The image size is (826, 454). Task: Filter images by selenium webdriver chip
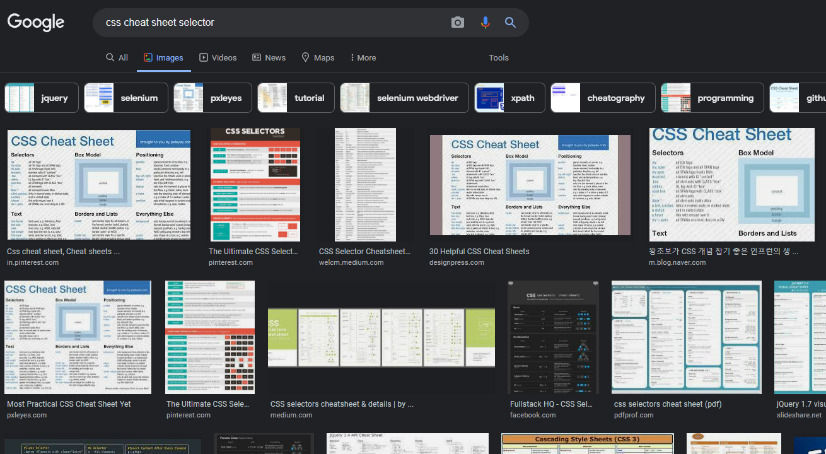404,98
